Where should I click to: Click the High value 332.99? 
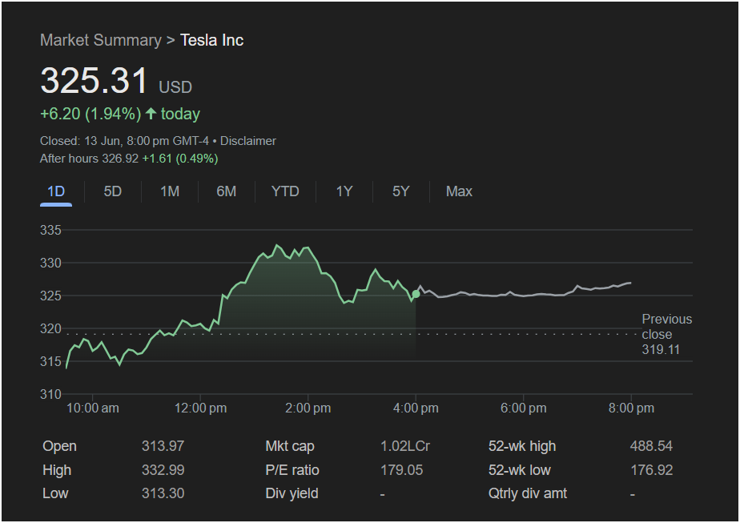coord(163,470)
